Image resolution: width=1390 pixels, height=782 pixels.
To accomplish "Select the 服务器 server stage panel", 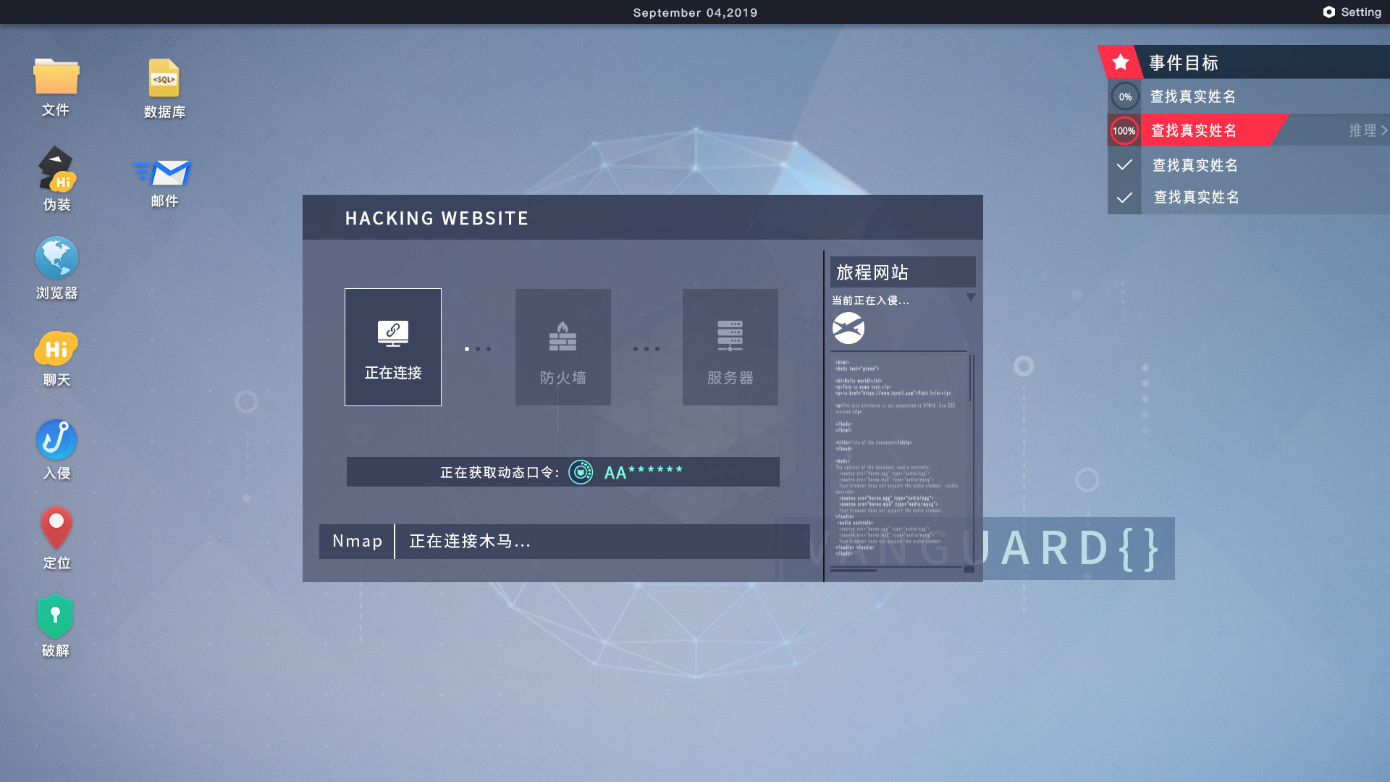I will coord(730,347).
